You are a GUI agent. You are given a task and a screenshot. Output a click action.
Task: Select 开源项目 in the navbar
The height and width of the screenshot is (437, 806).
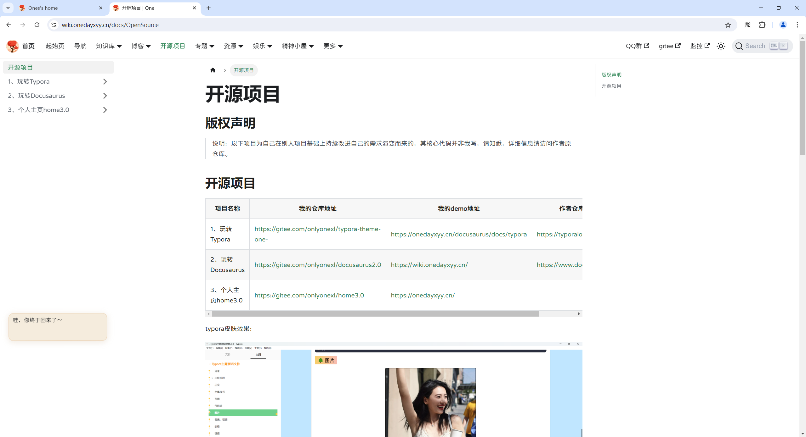click(x=173, y=46)
